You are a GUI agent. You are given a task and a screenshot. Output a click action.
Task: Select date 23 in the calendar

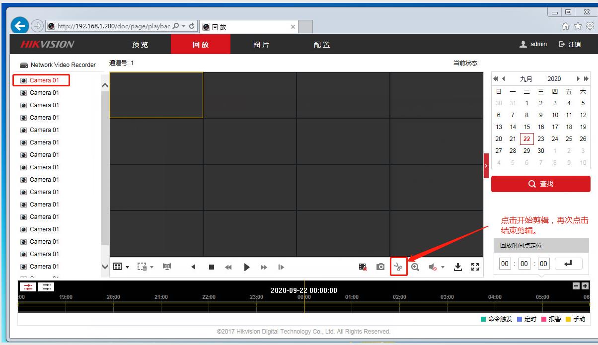pyautogui.click(x=541, y=139)
